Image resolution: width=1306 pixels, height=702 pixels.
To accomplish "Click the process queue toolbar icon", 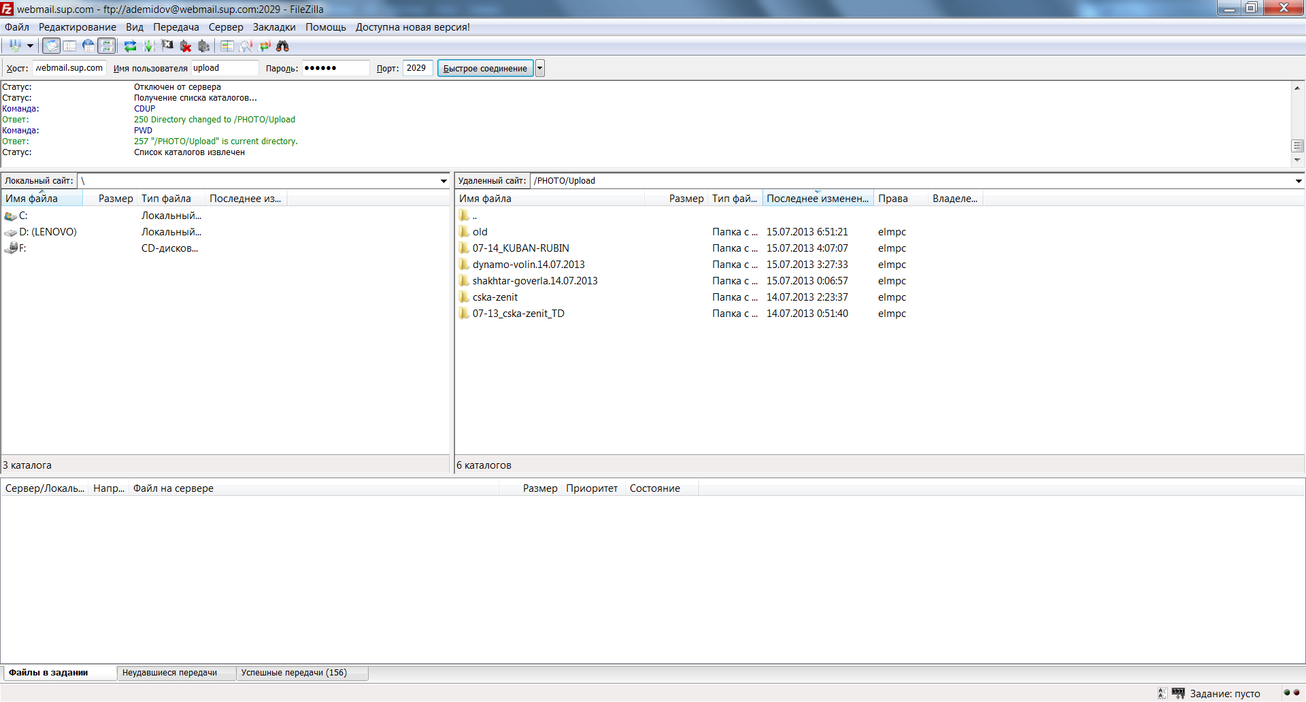I will point(149,46).
